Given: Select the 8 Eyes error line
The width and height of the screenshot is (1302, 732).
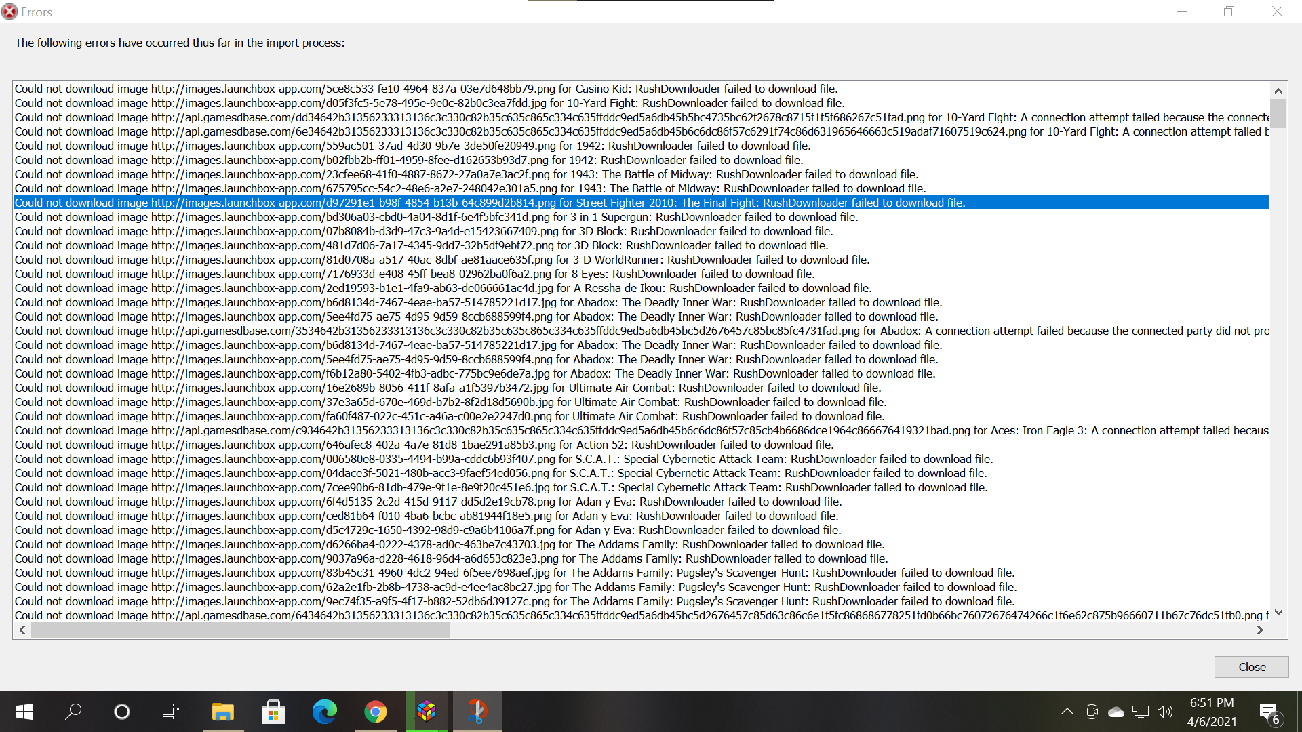Looking at the screenshot, I should pyautogui.click(x=642, y=274).
